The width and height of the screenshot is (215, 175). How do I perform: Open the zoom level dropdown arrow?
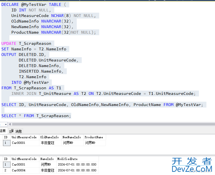click(x=6, y=124)
